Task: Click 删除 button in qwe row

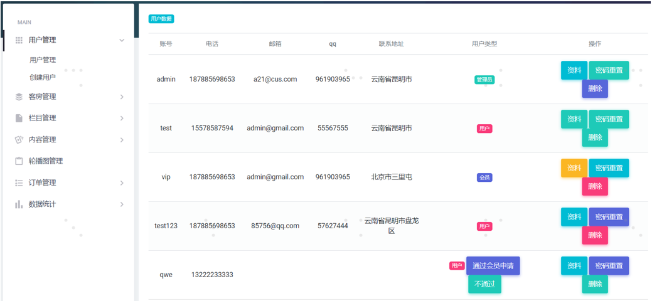Action: coord(595,284)
